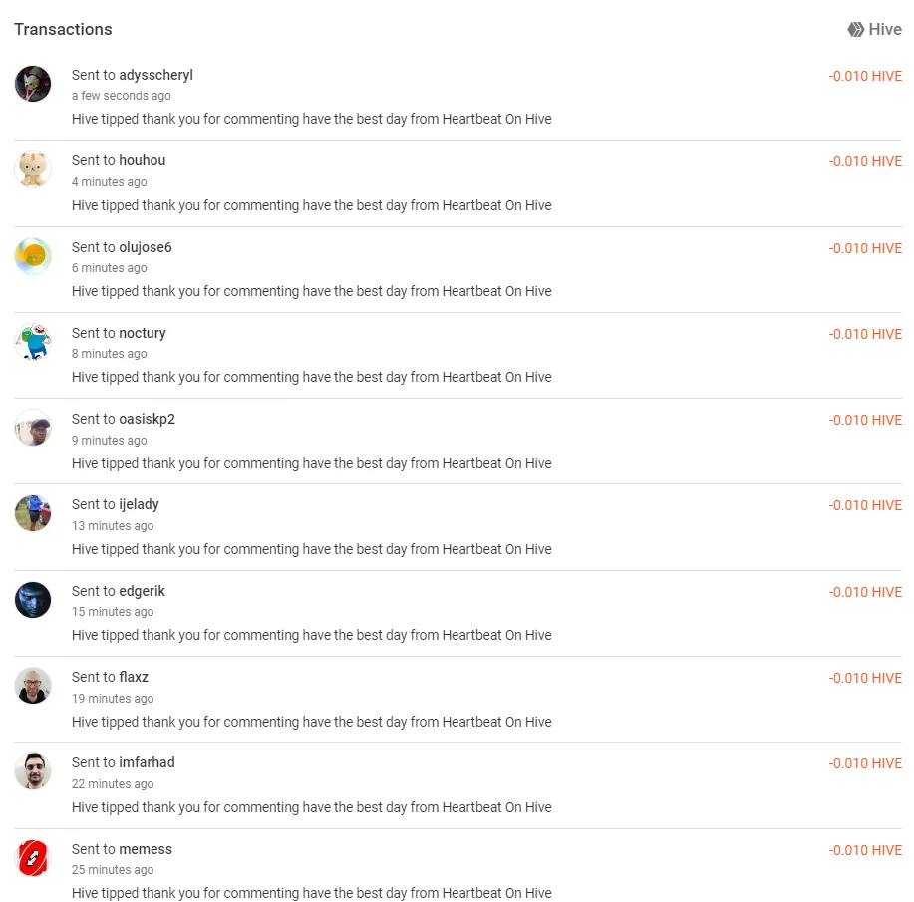This screenshot has width=914, height=902.
Task: Open the red memess avatar icon
Action: click(33, 858)
